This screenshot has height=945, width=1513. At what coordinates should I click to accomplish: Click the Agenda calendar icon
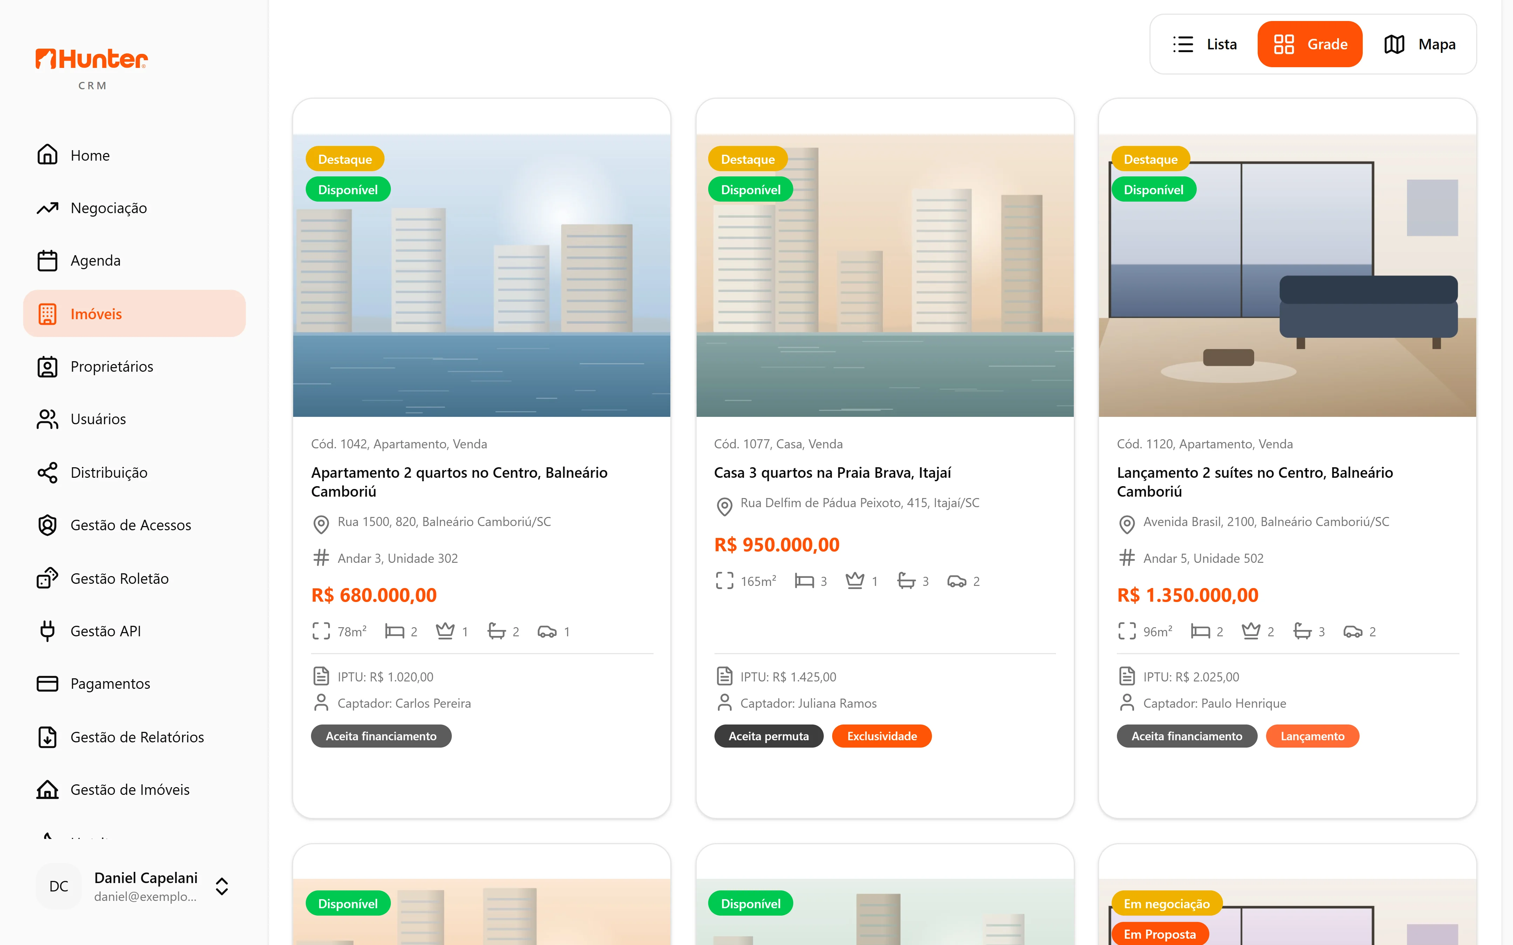coord(48,261)
